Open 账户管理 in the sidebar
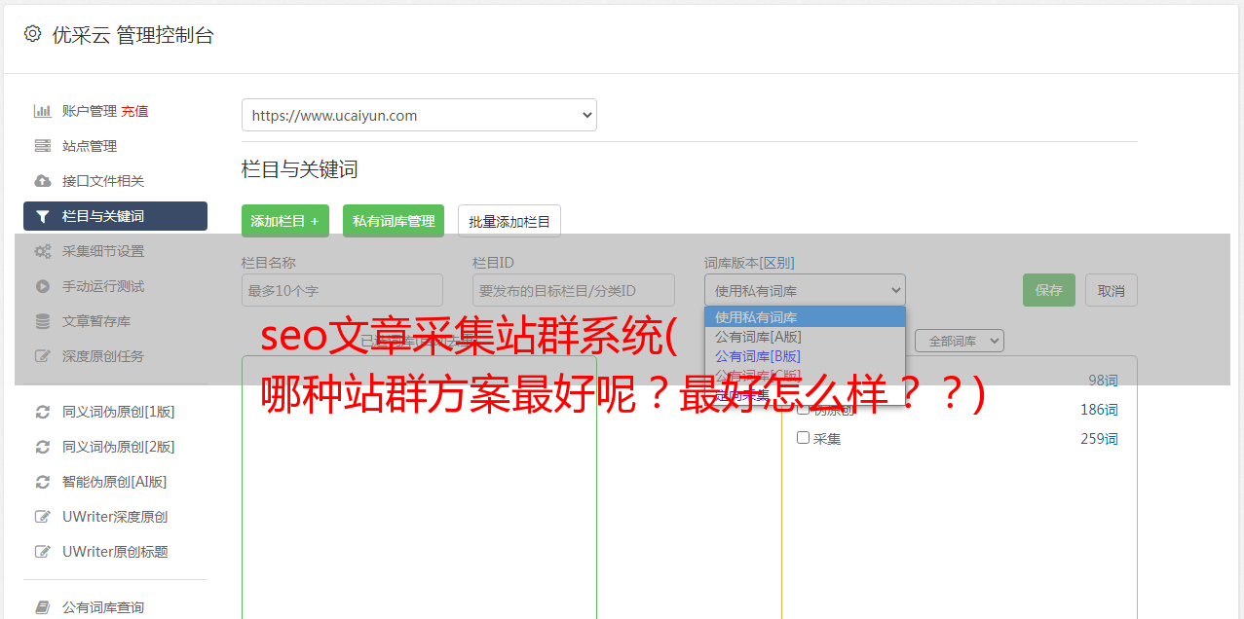1244x619 pixels. click(x=90, y=111)
